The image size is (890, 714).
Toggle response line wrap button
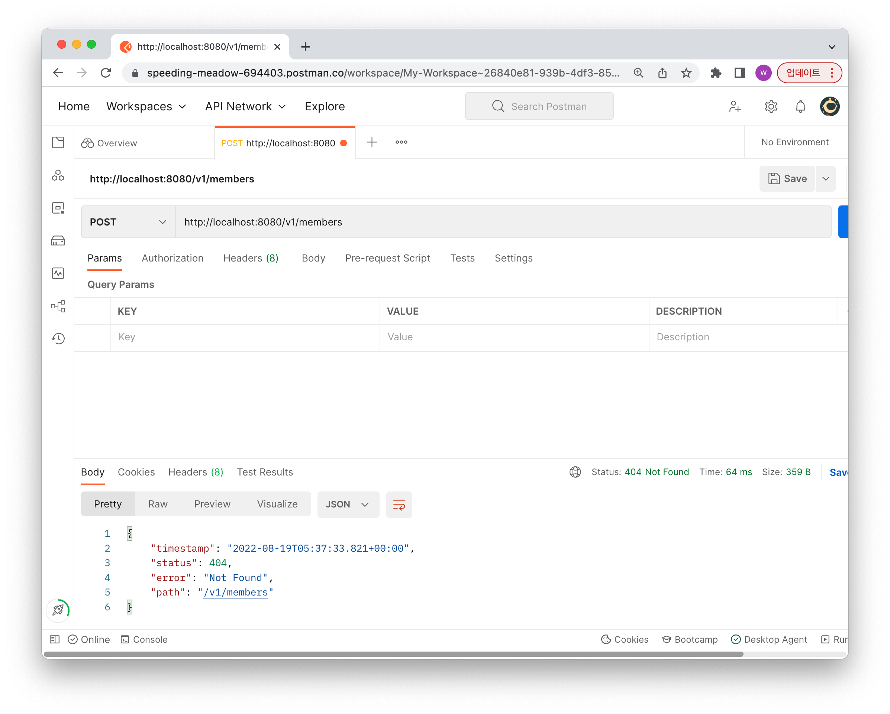(399, 504)
